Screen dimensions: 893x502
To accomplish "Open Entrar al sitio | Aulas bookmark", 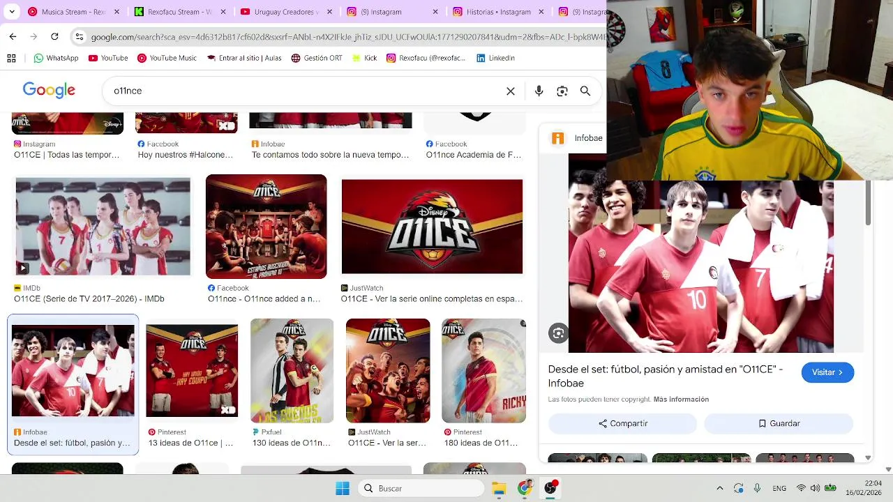I will click(244, 58).
